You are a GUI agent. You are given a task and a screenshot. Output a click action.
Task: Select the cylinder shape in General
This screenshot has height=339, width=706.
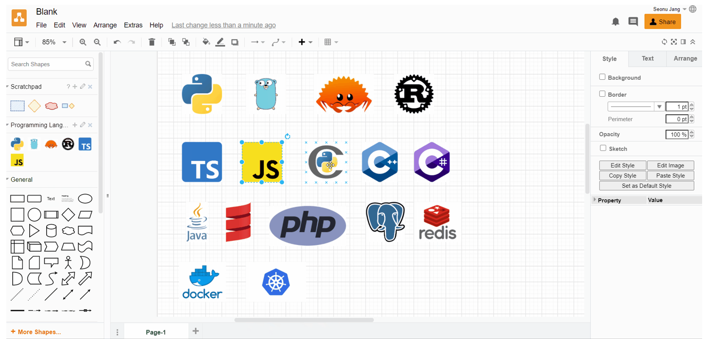click(51, 231)
